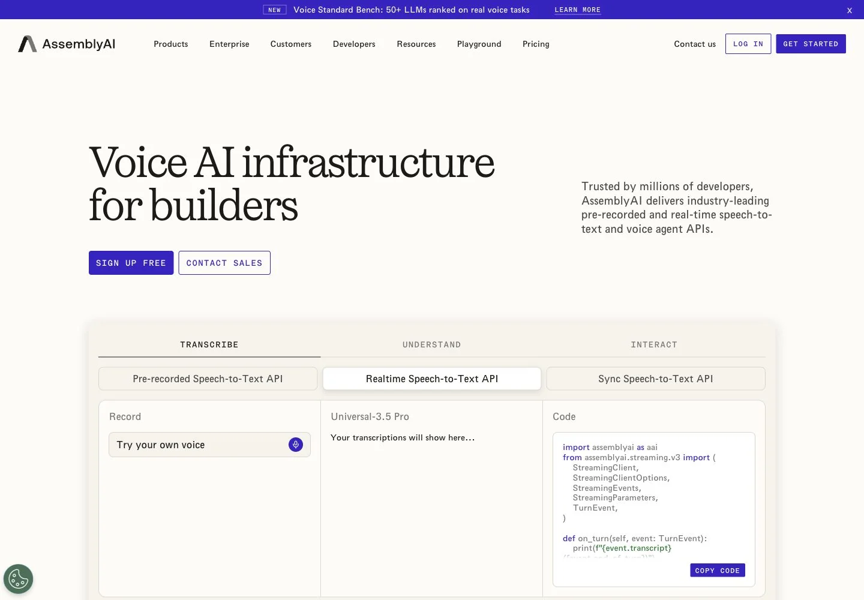The height and width of the screenshot is (600, 864).
Task: Click the Universal-3.5 Pro label
Action: 370,416
